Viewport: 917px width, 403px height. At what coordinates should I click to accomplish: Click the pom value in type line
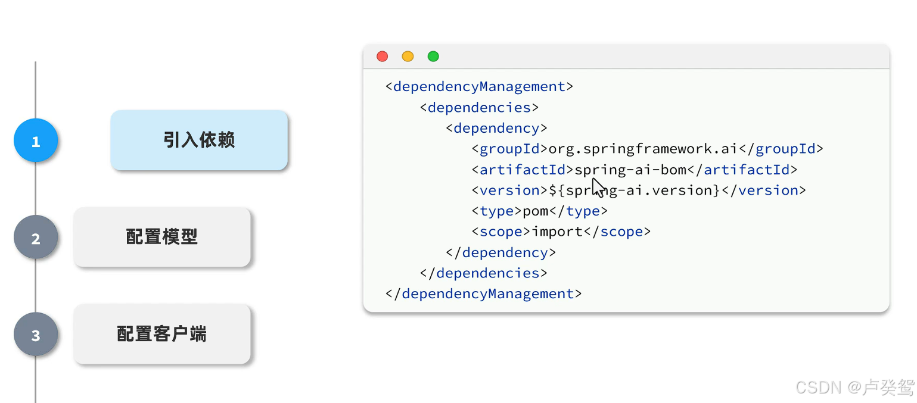coord(535,211)
